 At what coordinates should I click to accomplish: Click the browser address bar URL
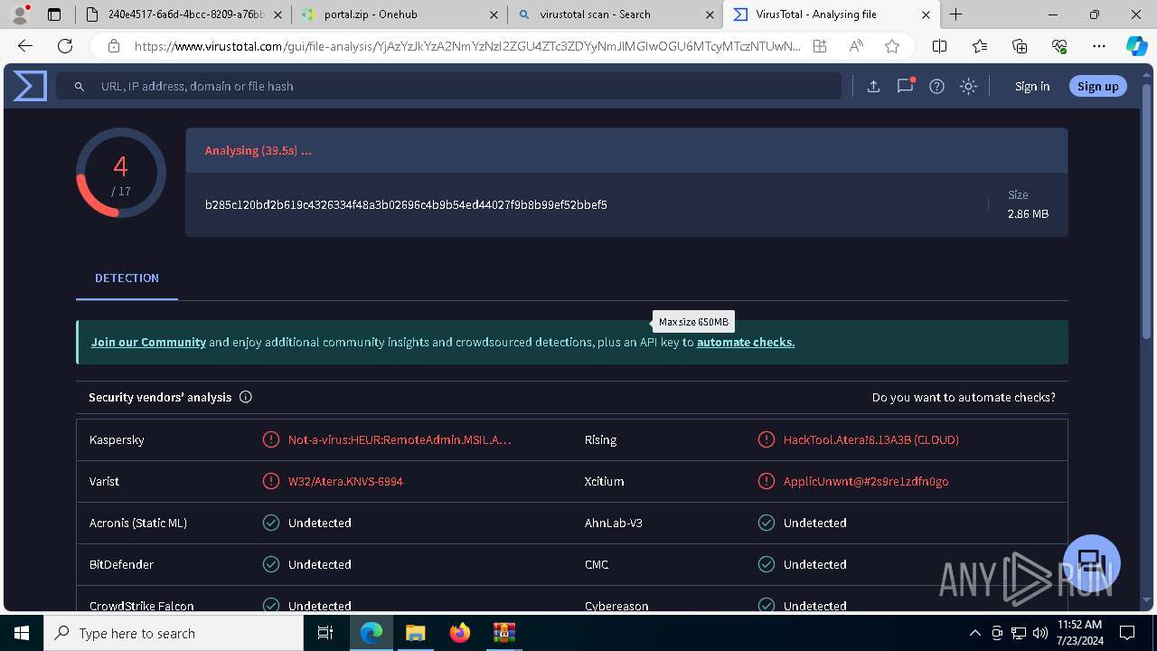[x=467, y=46]
